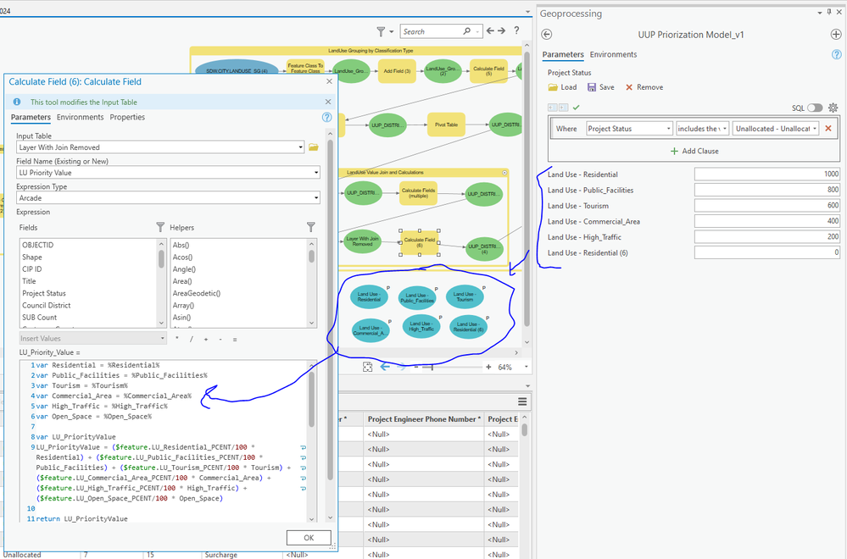Click the Search input in ModelBuilder
The width and height of the screenshot is (847, 559).
click(x=432, y=31)
